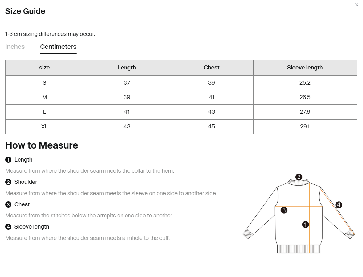Close the Size Guide dialog
This screenshot has width=363, height=277.
tap(357, 5)
